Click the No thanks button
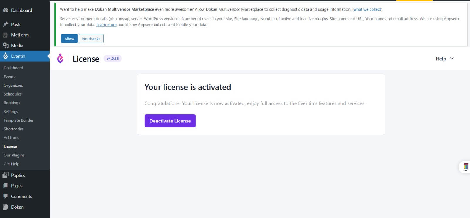Viewport: 470px width, 218px height. coord(91,39)
